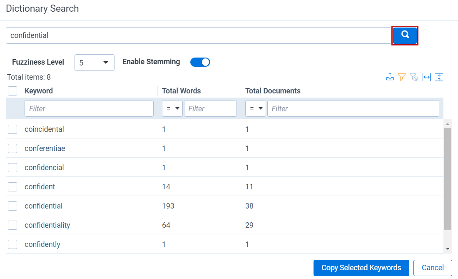Select the confidencial row checkbox
Viewport: 458px width, 279px height.
pyautogui.click(x=12, y=168)
